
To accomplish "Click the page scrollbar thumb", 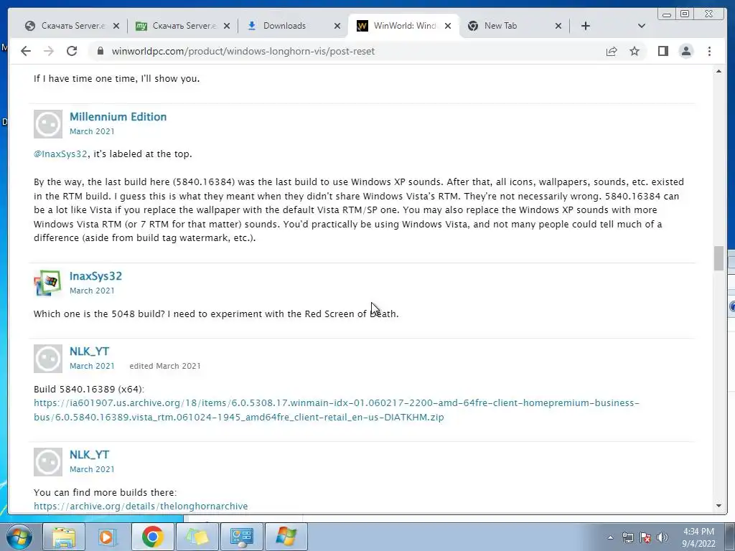I will coord(718,258).
